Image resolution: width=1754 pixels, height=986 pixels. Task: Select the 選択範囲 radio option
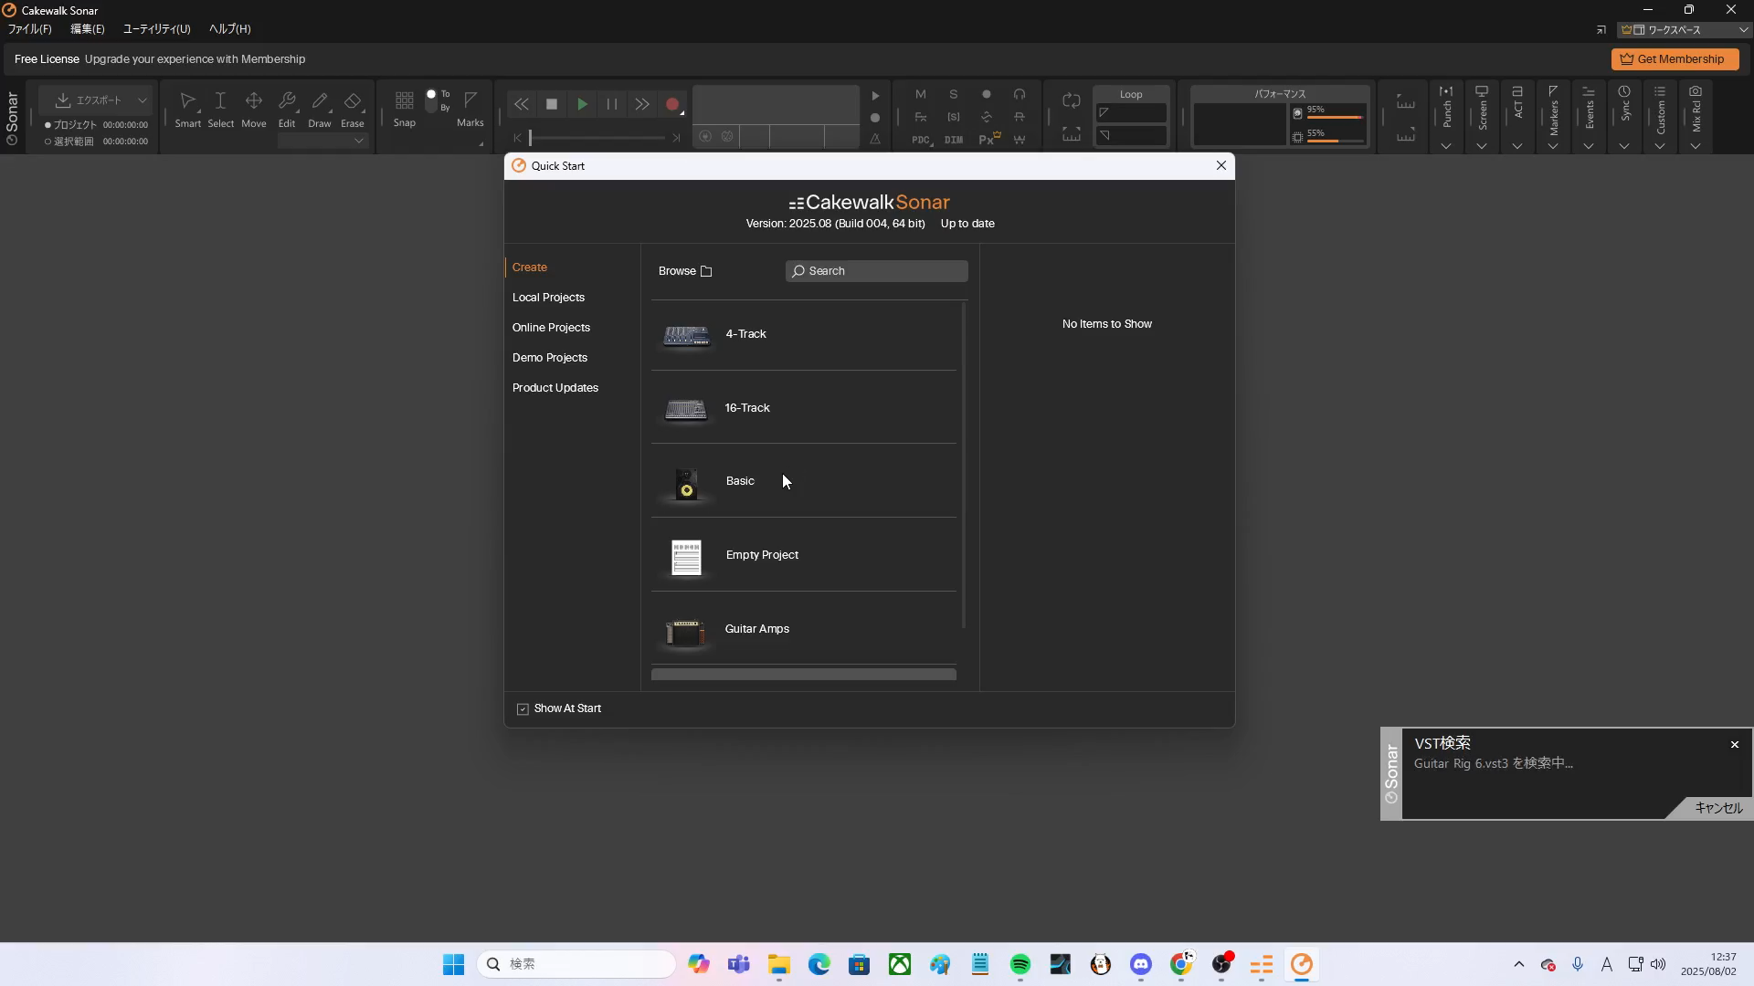[x=48, y=142]
